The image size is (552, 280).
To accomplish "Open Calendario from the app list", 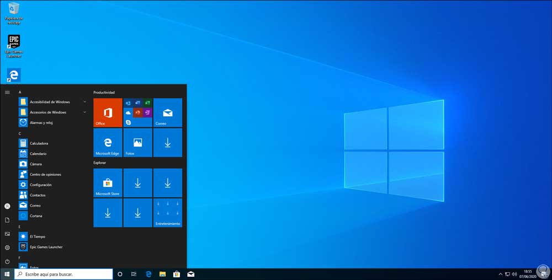I will [53, 154].
